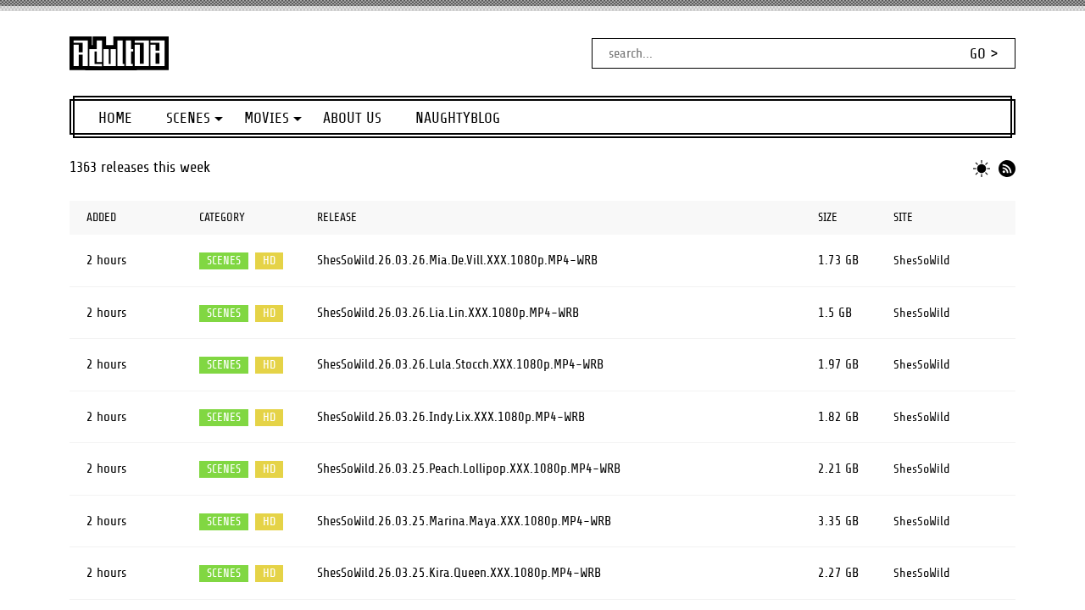Viewport: 1085px width, 610px height.
Task: Click HD tag in Marina.Maya row
Action: [x=269, y=522]
